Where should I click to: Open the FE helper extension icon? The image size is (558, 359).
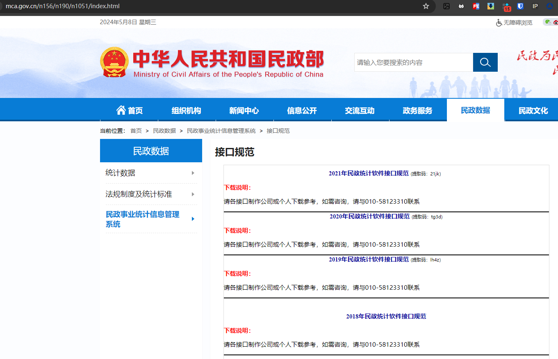pos(476,6)
